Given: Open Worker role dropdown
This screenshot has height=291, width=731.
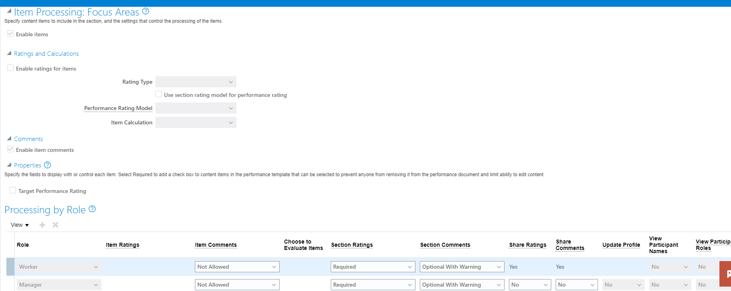Looking at the screenshot, I should 59,267.
